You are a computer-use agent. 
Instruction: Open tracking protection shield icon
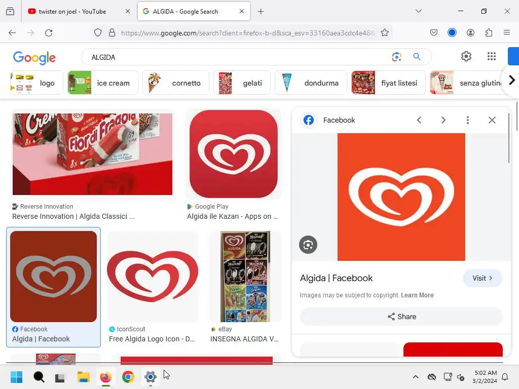(98, 33)
